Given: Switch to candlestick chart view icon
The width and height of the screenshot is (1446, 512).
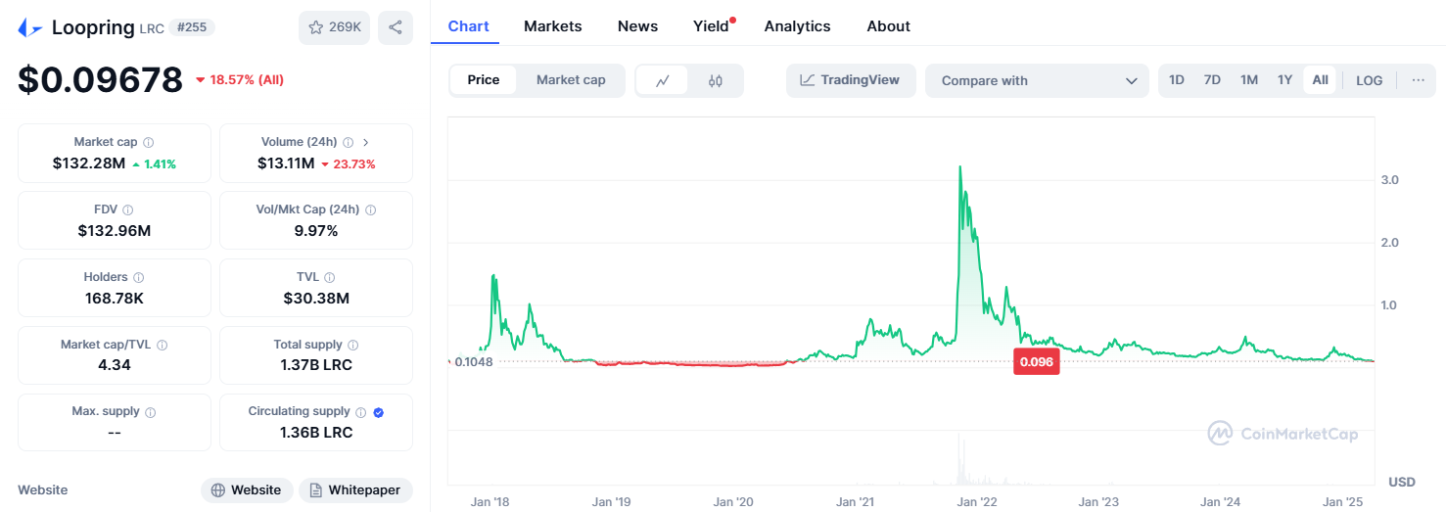Looking at the screenshot, I should click(x=716, y=80).
